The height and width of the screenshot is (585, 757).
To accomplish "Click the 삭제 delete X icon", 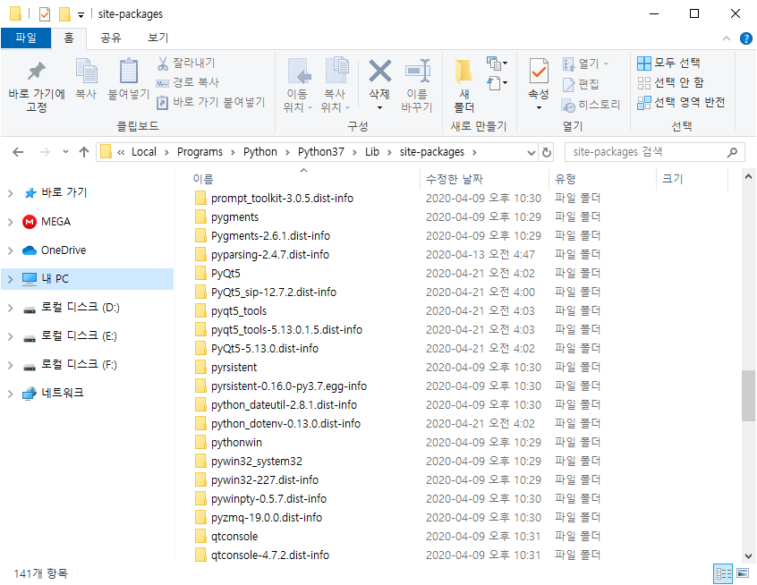I will point(380,72).
